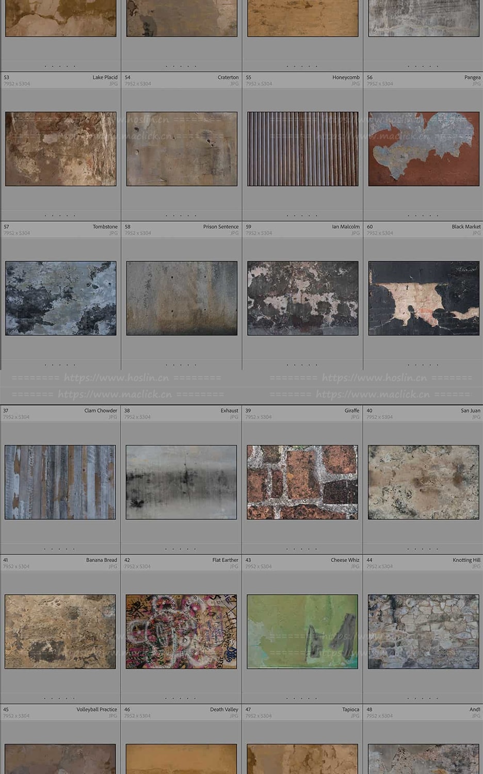Select the San Juan thumbnail
Viewport: 483px width, 774px height.
point(423,482)
